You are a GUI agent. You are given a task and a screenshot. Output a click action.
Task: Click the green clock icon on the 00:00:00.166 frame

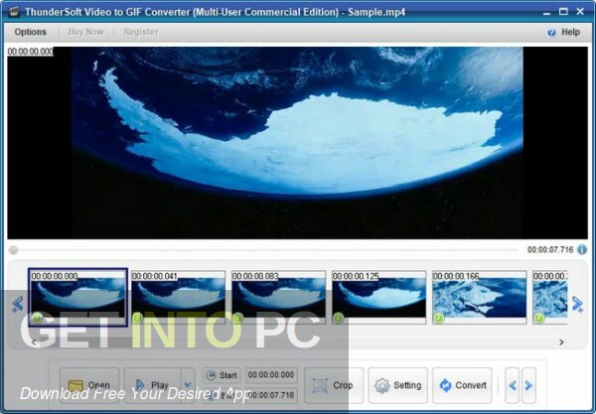click(x=438, y=318)
